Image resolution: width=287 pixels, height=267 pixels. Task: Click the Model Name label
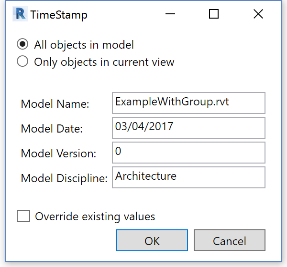click(x=55, y=104)
